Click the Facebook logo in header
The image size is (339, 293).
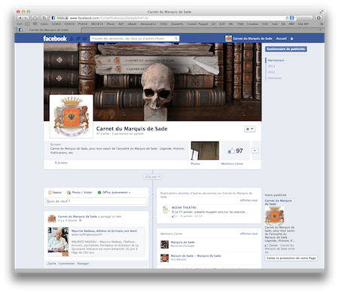55,38
